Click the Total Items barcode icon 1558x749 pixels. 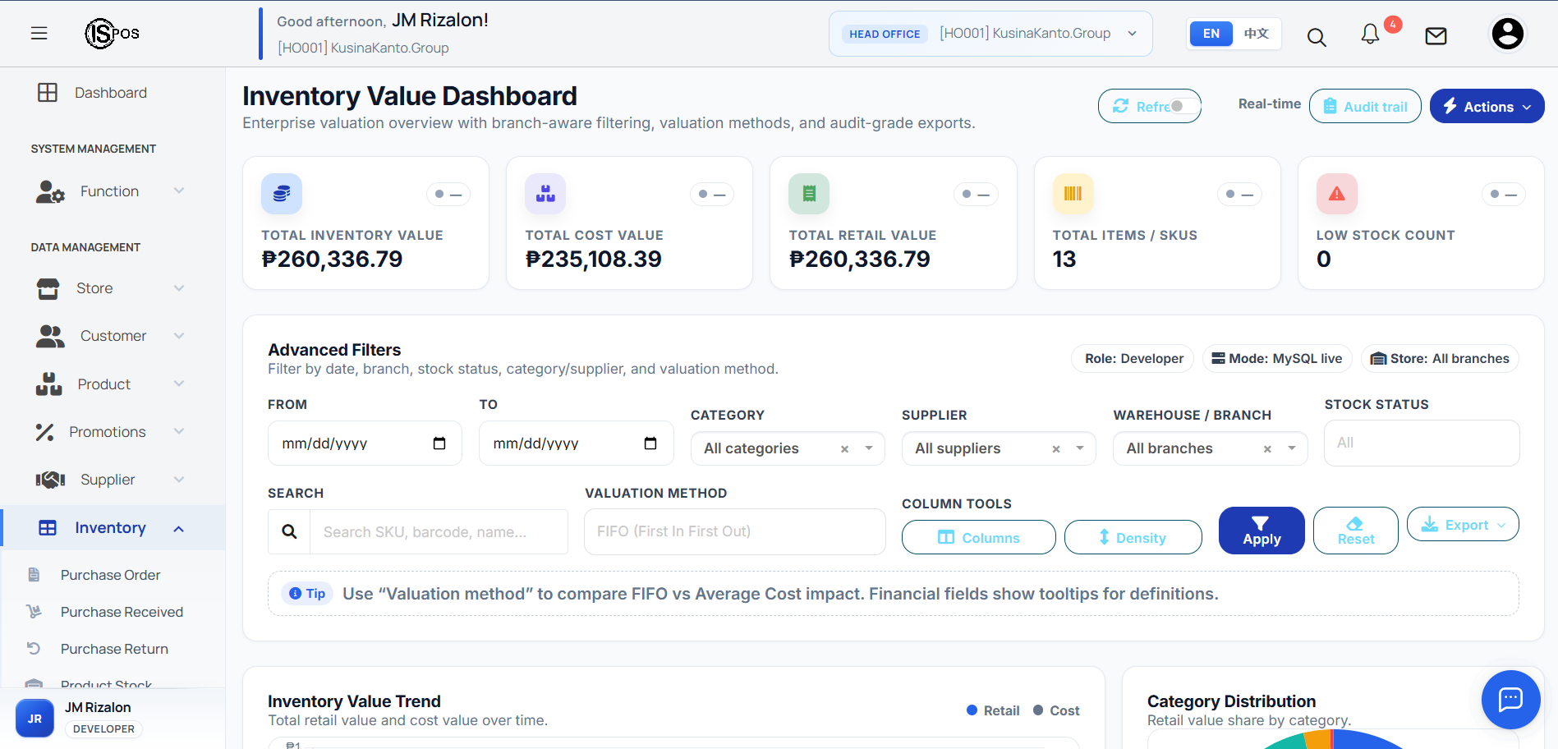pyautogui.click(x=1073, y=194)
